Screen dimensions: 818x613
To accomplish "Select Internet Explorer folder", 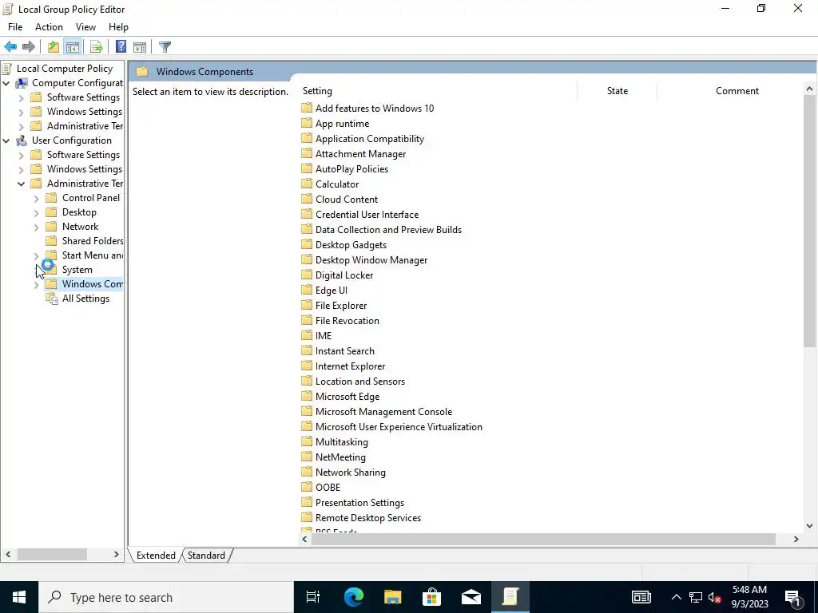I will pyautogui.click(x=350, y=366).
